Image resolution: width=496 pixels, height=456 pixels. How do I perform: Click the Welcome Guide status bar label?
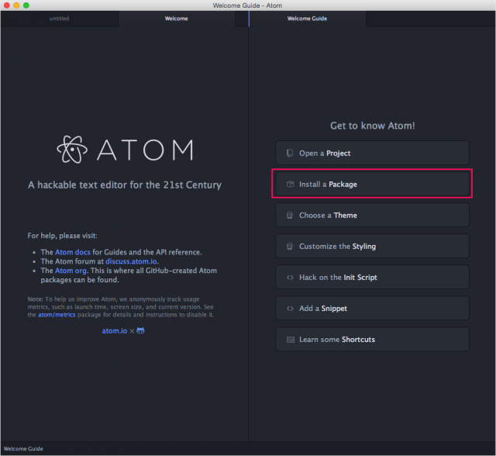point(23,449)
